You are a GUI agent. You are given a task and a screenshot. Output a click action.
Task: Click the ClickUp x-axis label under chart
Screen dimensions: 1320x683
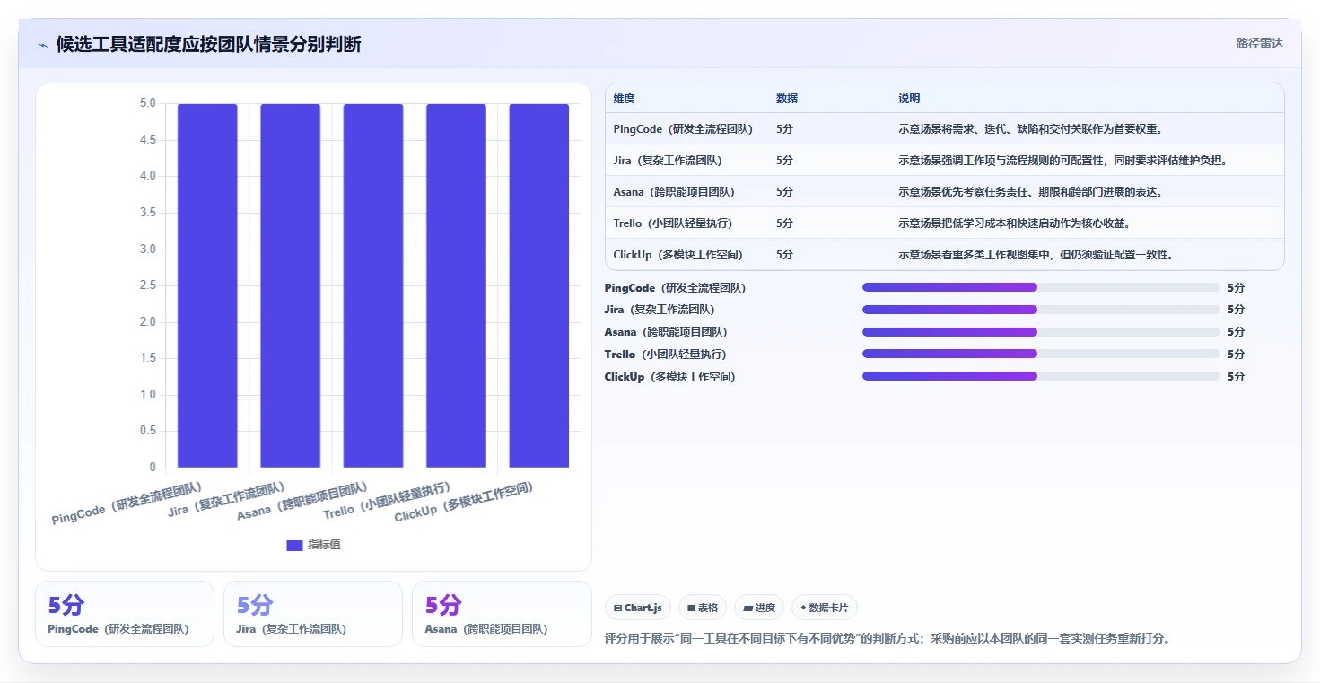coord(464,503)
